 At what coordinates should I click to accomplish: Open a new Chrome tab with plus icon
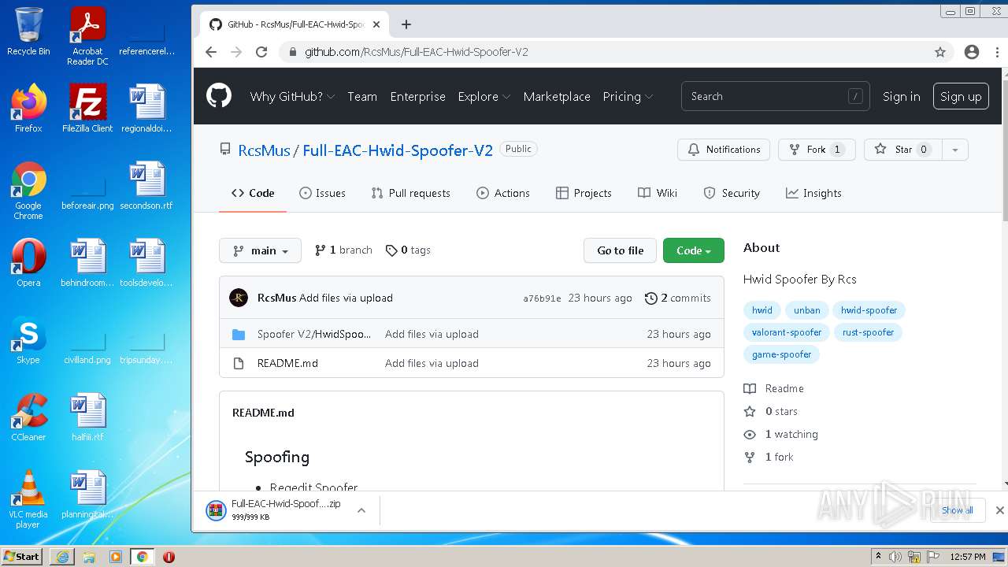[x=406, y=24]
